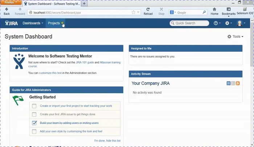
Task: Expand the Tools dropdown
Action: 235,37
